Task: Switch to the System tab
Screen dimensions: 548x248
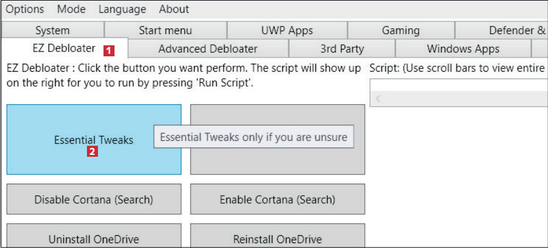Action: pos(53,30)
